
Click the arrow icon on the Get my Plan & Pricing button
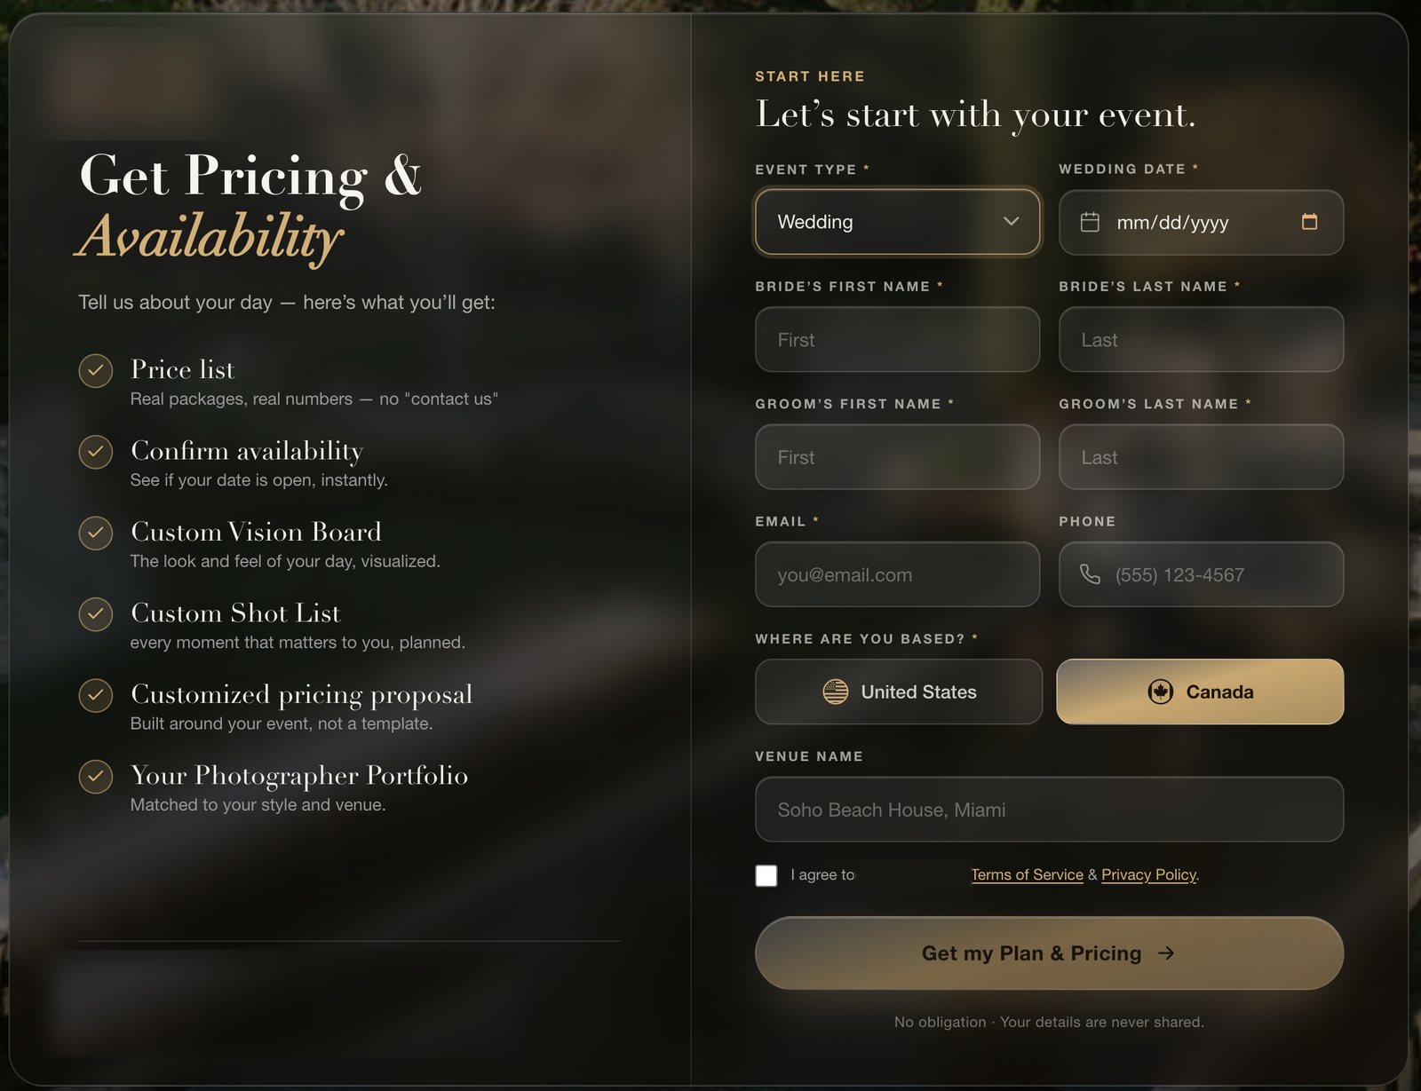click(x=1166, y=953)
